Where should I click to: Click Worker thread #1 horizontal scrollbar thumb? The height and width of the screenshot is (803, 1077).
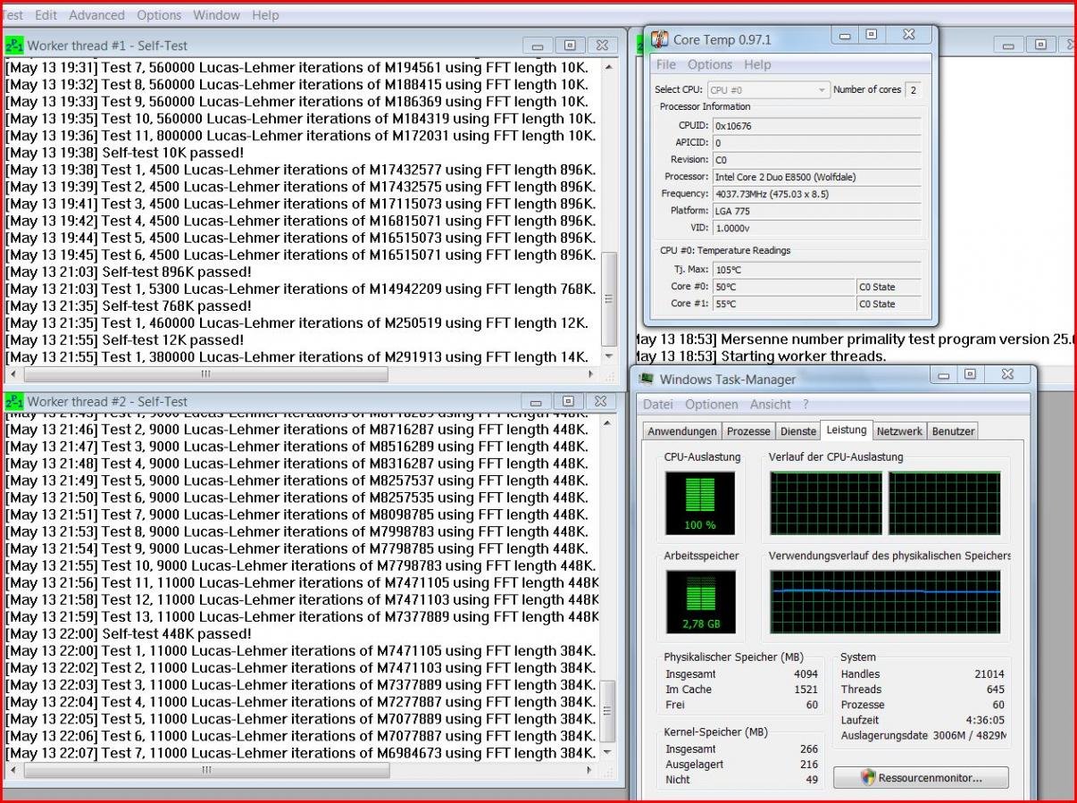(206, 373)
